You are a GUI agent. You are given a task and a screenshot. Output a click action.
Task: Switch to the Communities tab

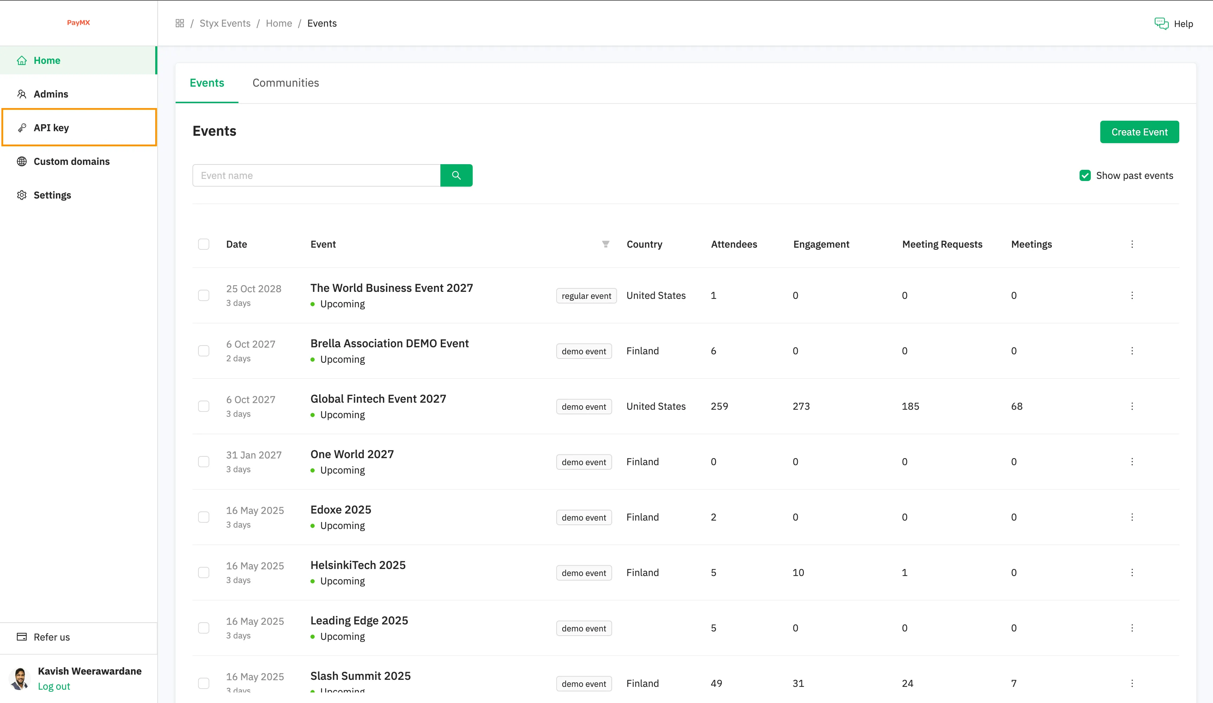[286, 83]
